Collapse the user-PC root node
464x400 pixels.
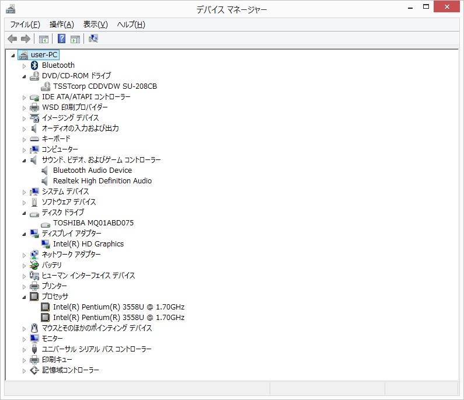pyautogui.click(x=13, y=55)
